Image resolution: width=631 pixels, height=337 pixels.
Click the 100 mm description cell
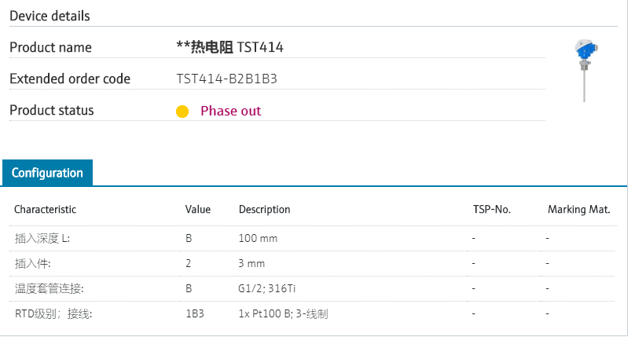point(258,238)
